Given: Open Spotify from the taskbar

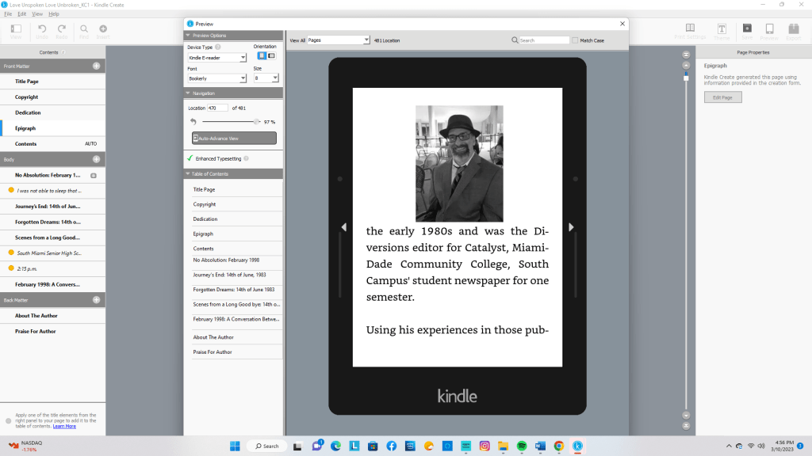Looking at the screenshot, I should point(523,446).
